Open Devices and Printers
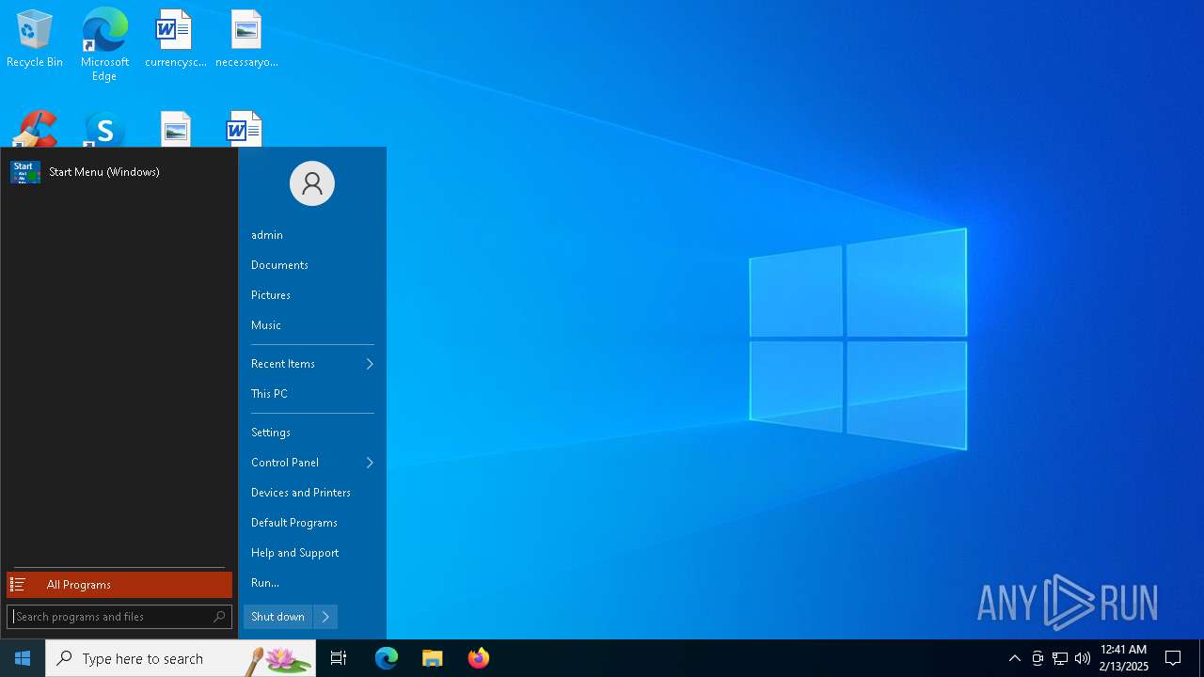This screenshot has height=677, width=1204. (301, 493)
